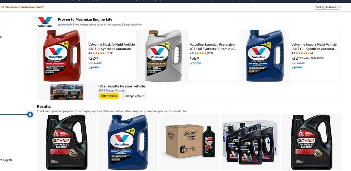Open Valvoline Import Multi-Vehicle ATF title
This screenshot has width=351, height=171.
coord(314,47)
